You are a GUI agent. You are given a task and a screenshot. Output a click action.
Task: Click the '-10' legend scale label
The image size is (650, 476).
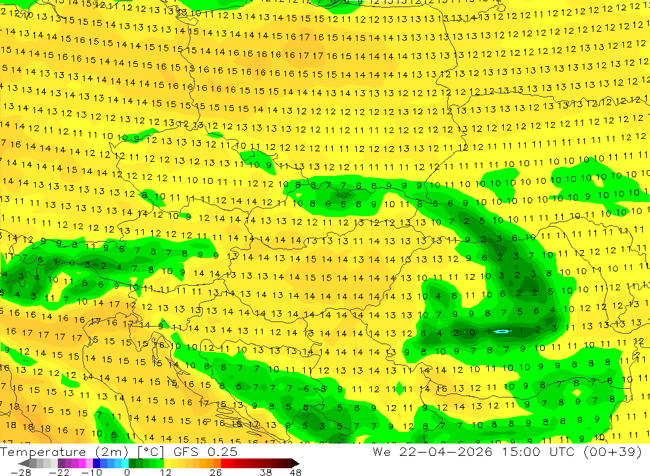coord(92,473)
